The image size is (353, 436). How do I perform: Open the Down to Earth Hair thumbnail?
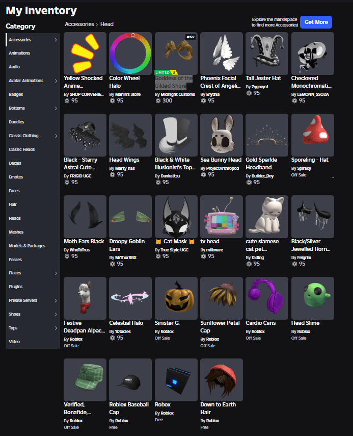[222, 380]
